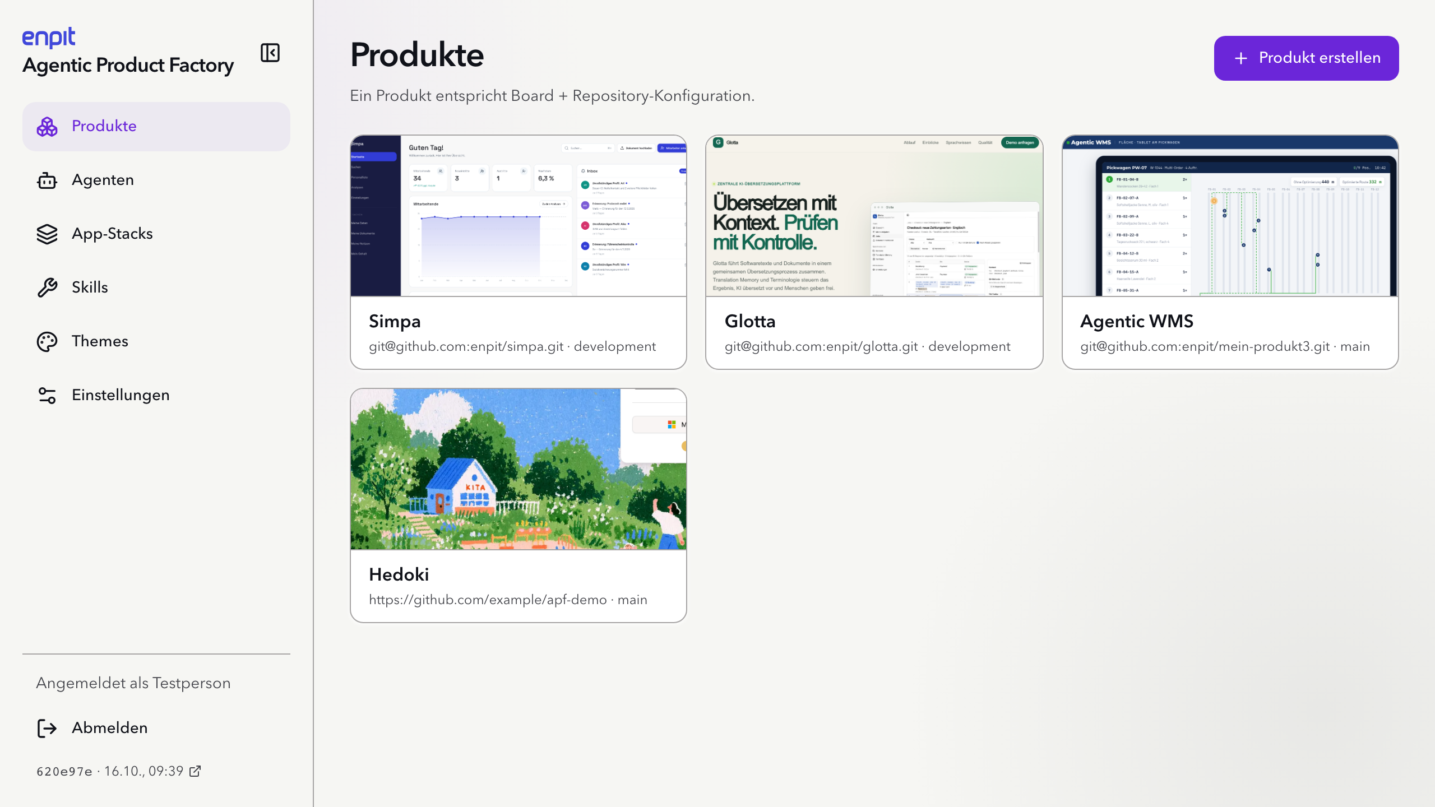Click the Skills wrench icon
Image resolution: width=1435 pixels, height=807 pixels.
(x=47, y=288)
